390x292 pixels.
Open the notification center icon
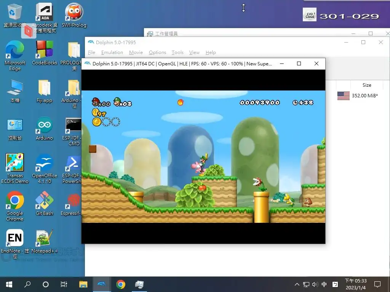point(377,284)
